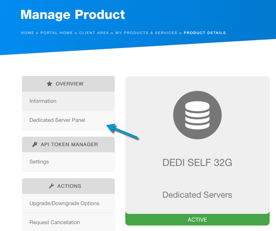Go to MY PRODUCTS & SERVICES breadcrumb
The height and width of the screenshot is (231, 276).
(146, 33)
